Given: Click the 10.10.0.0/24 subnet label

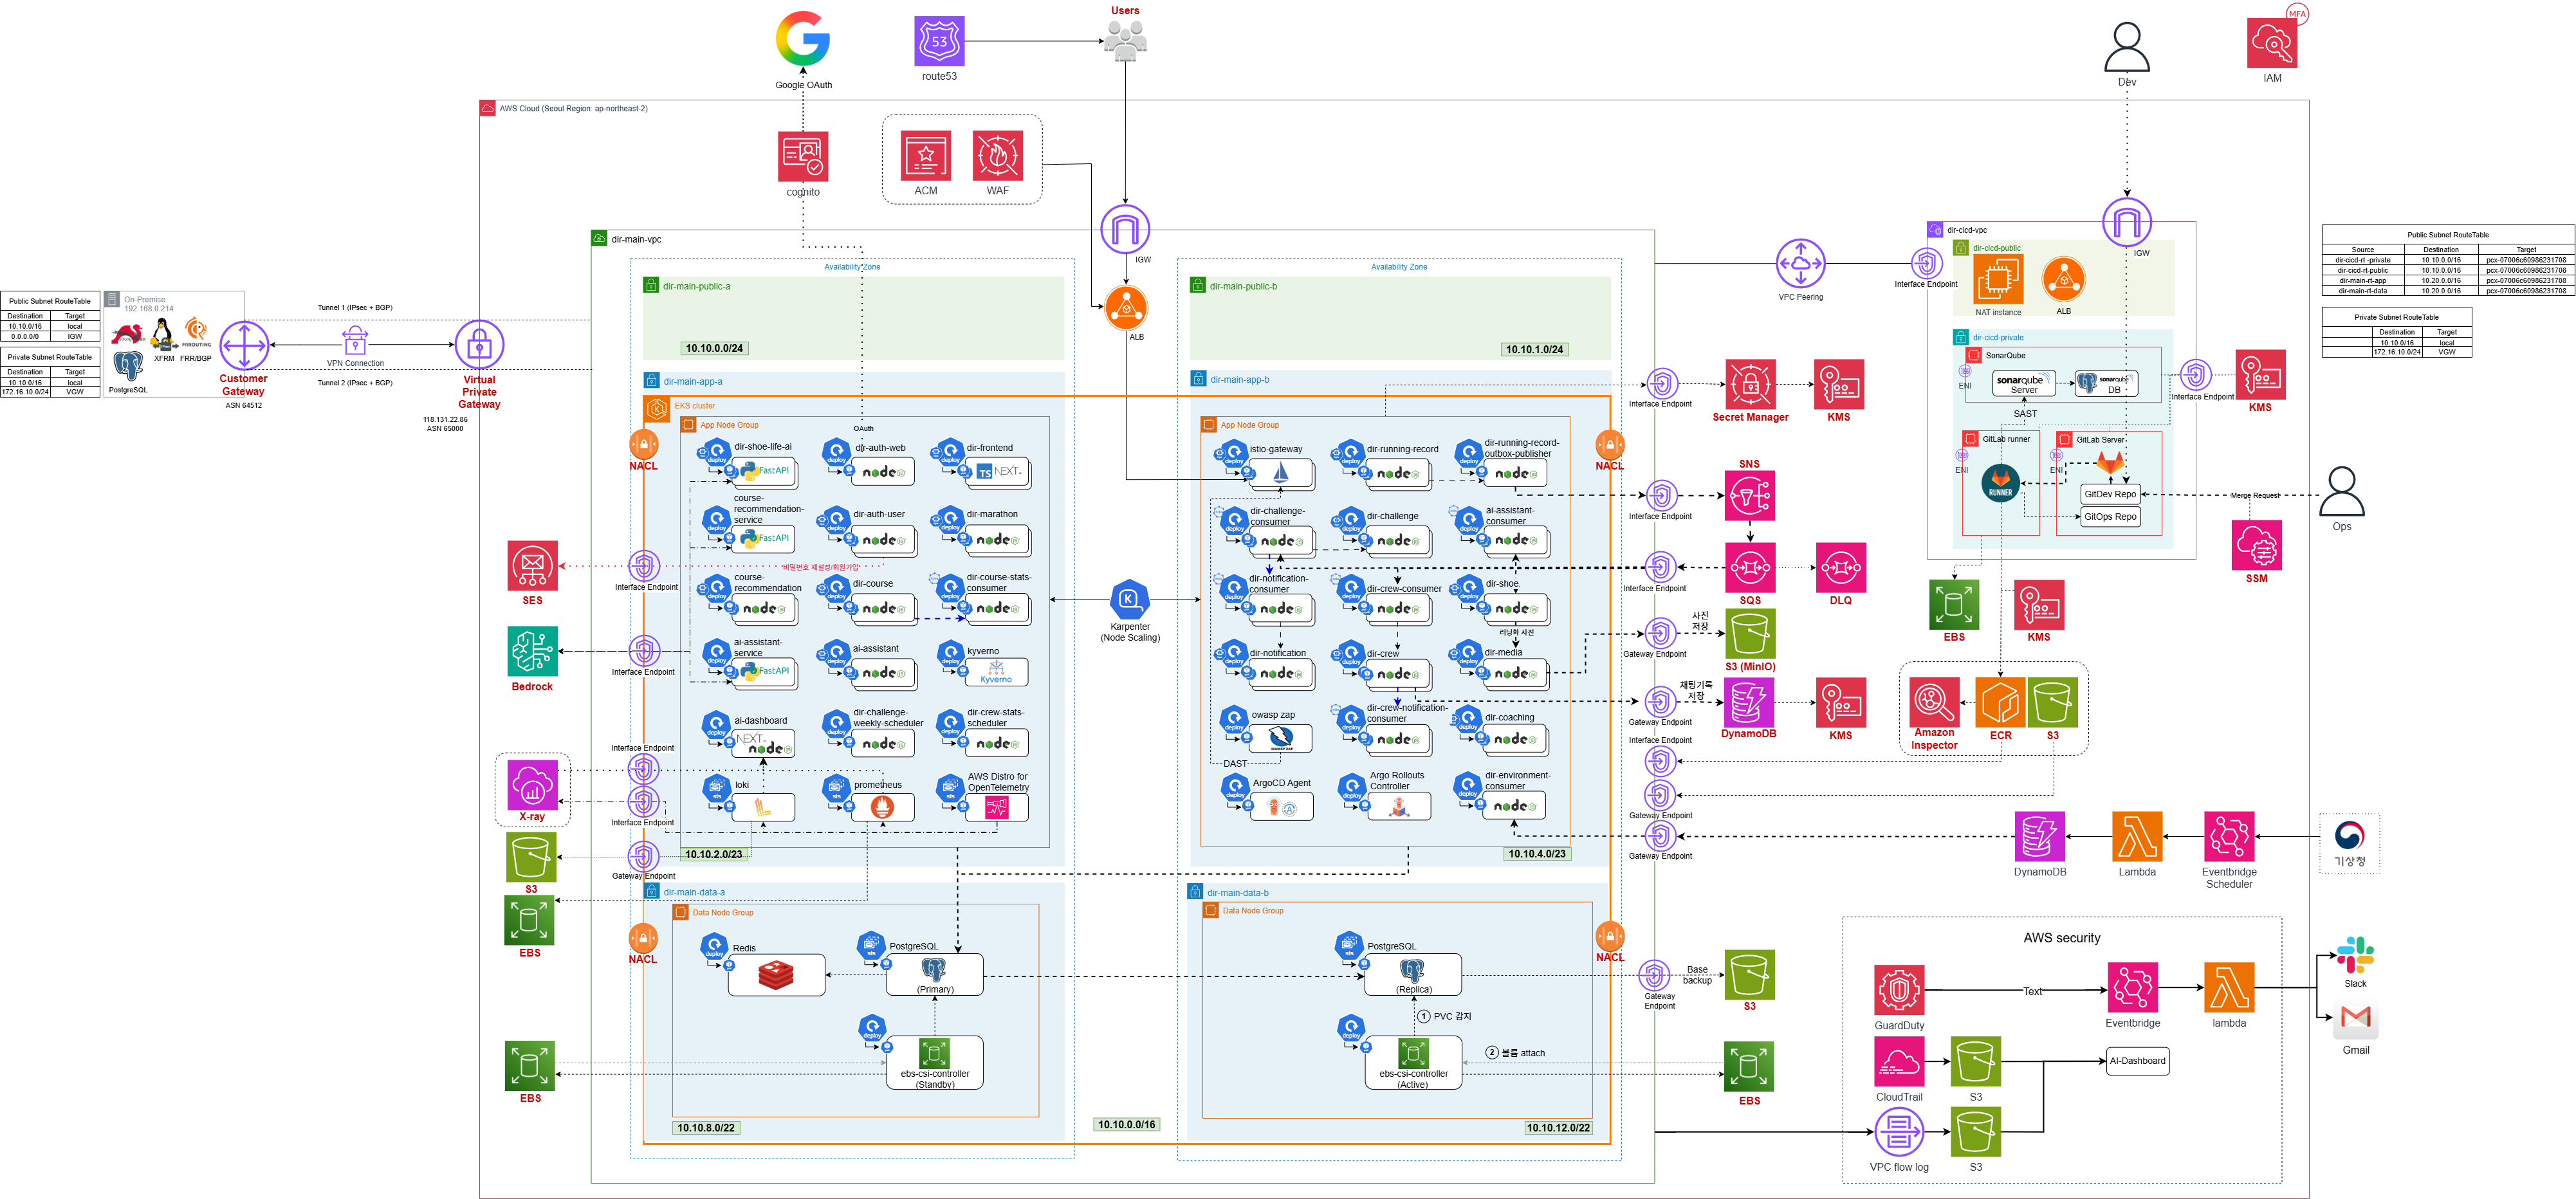Looking at the screenshot, I should [714, 349].
